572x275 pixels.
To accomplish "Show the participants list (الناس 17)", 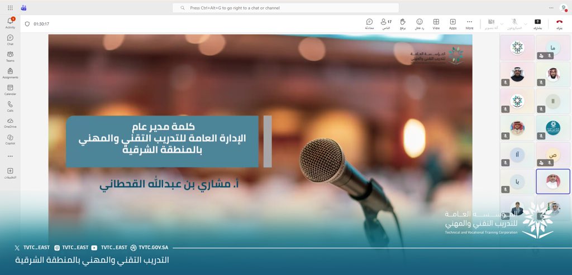I will click(x=386, y=24).
